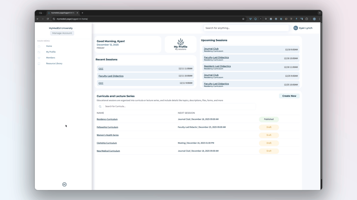Focus the Search for anything field

[246, 28]
